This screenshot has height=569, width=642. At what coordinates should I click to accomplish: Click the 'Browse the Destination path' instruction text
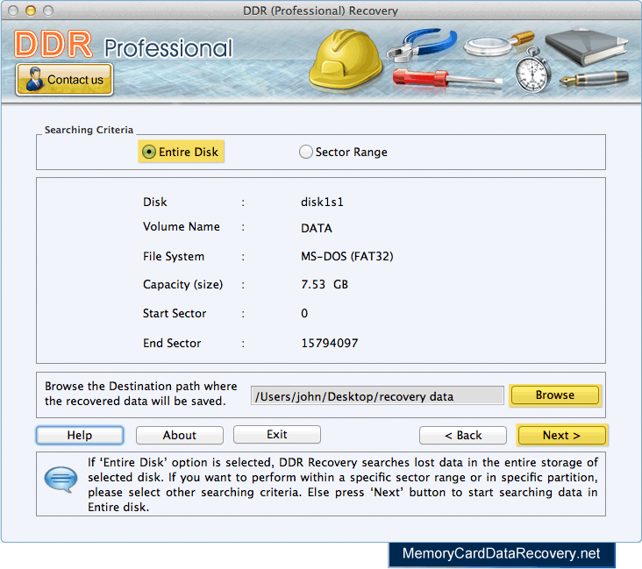141,394
